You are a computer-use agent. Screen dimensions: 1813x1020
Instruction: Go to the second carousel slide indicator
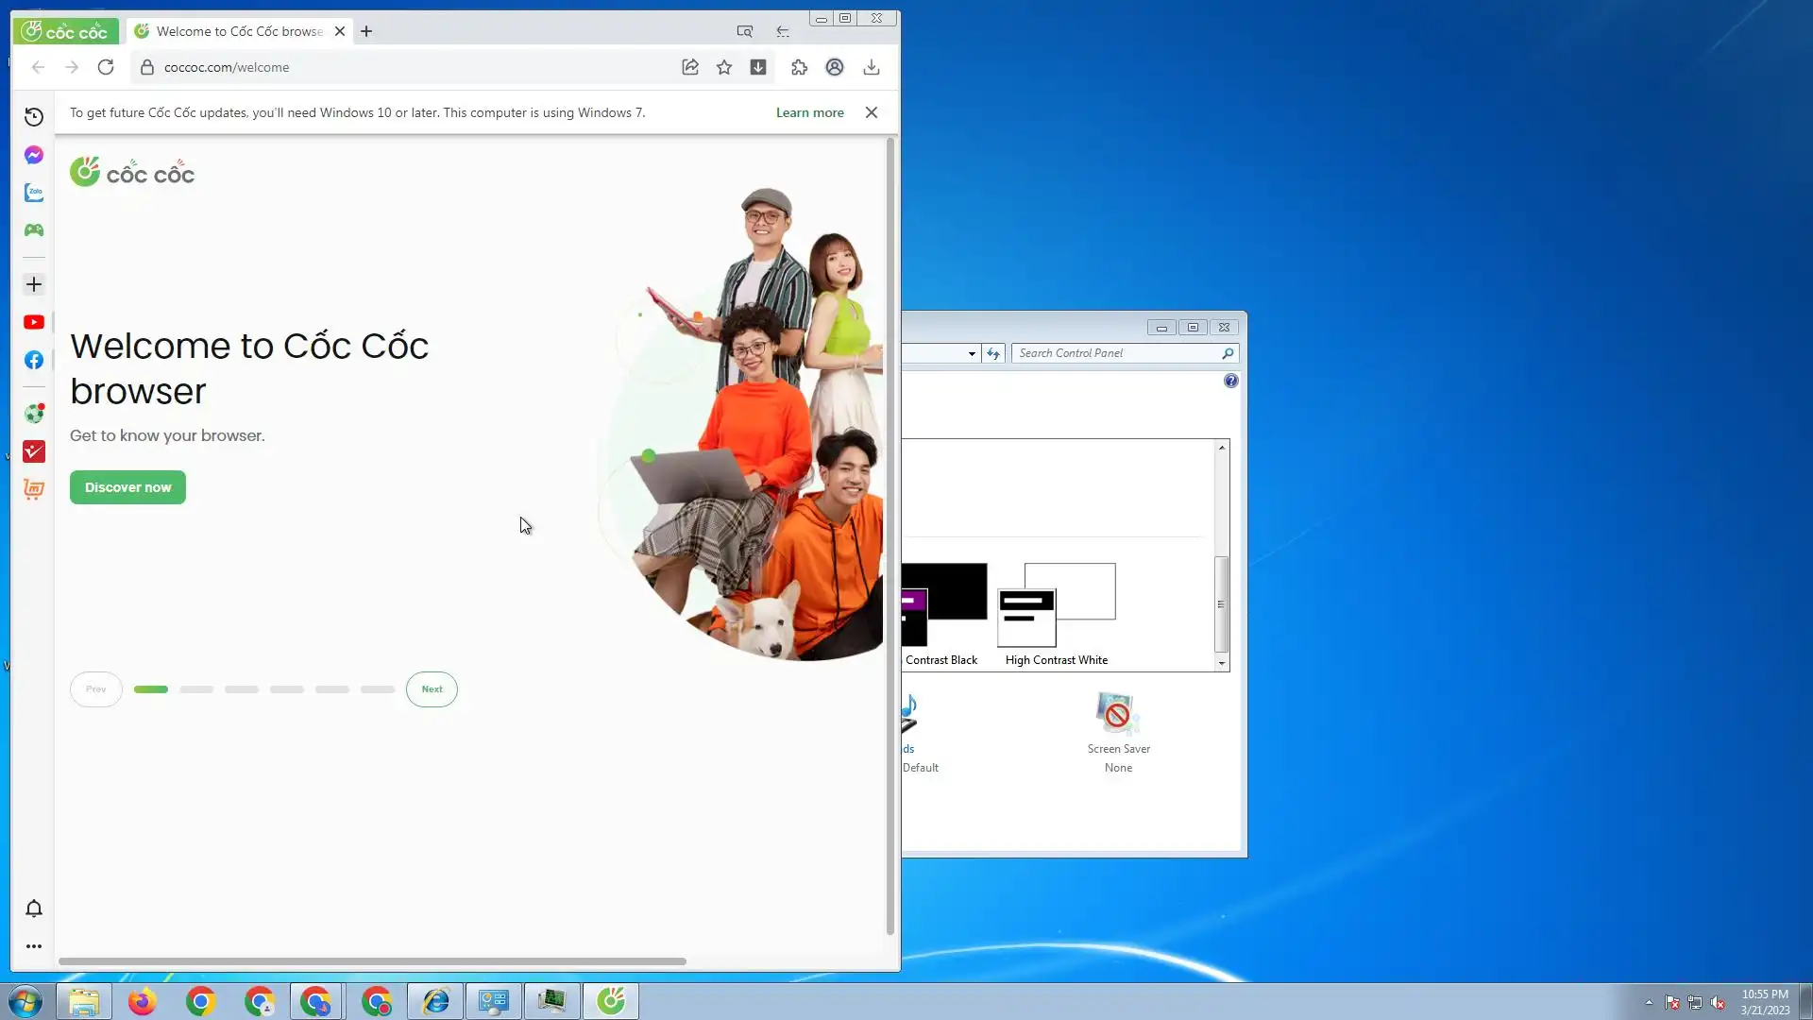[196, 689]
